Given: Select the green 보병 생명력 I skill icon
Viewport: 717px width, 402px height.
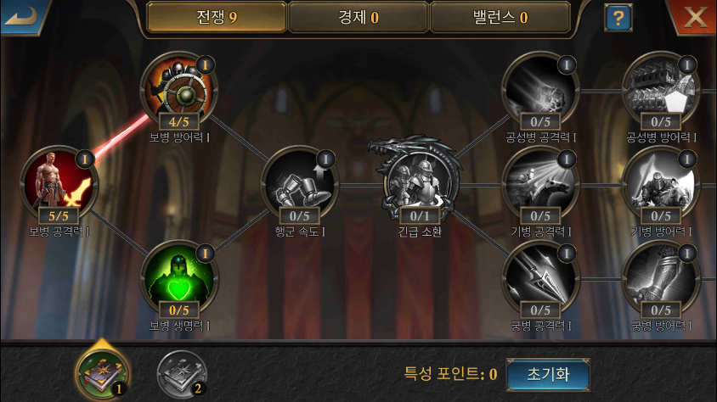Looking at the screenshot, I should click(x=178, y=279).
